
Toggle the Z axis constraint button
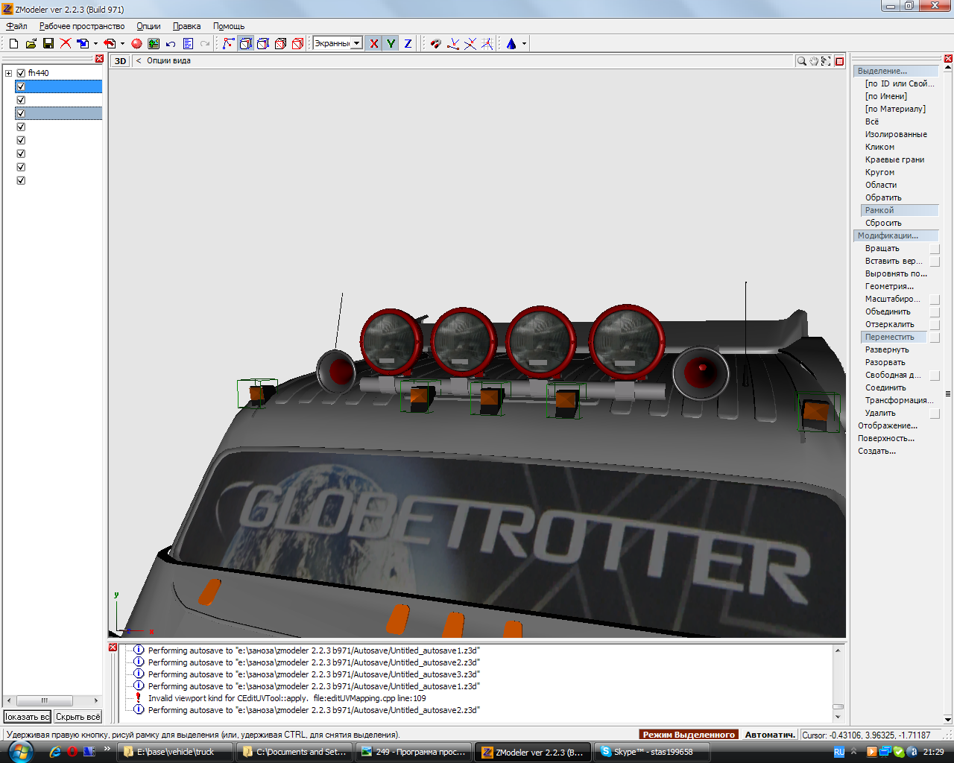coord(408,44)
